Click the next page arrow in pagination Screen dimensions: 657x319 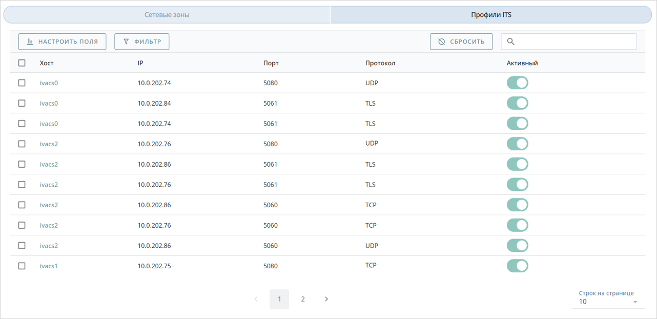tap(326, 299)
